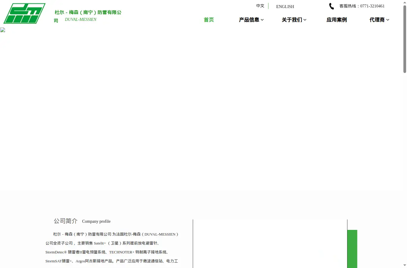Screen dimensions: 407x268
Task: Switch language to ENGLISH
Action: 285,7
